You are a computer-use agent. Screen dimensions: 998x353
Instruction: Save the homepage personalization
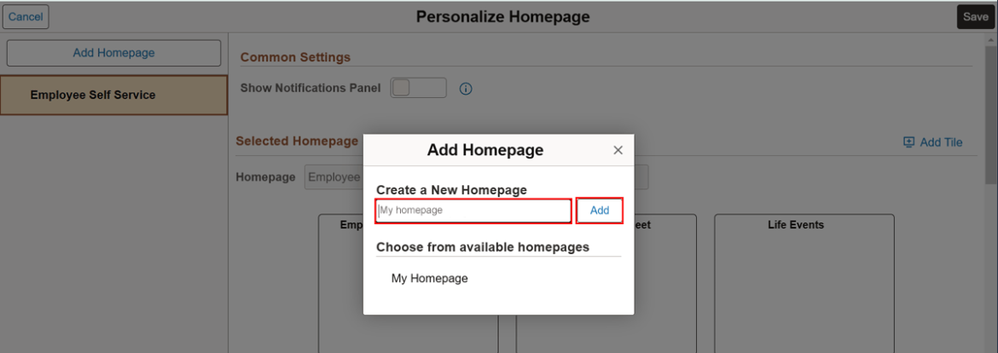[976, 17]
